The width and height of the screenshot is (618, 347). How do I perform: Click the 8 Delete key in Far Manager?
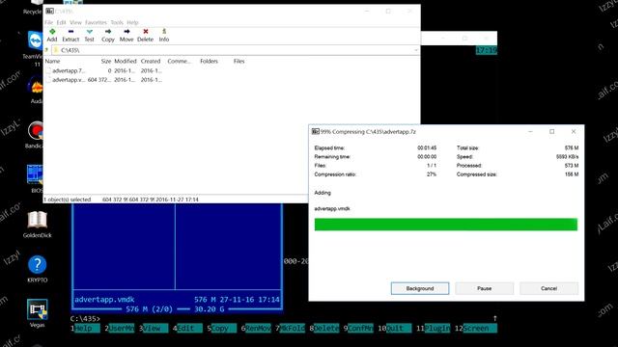pyautogui.click(x=324, y=328)
